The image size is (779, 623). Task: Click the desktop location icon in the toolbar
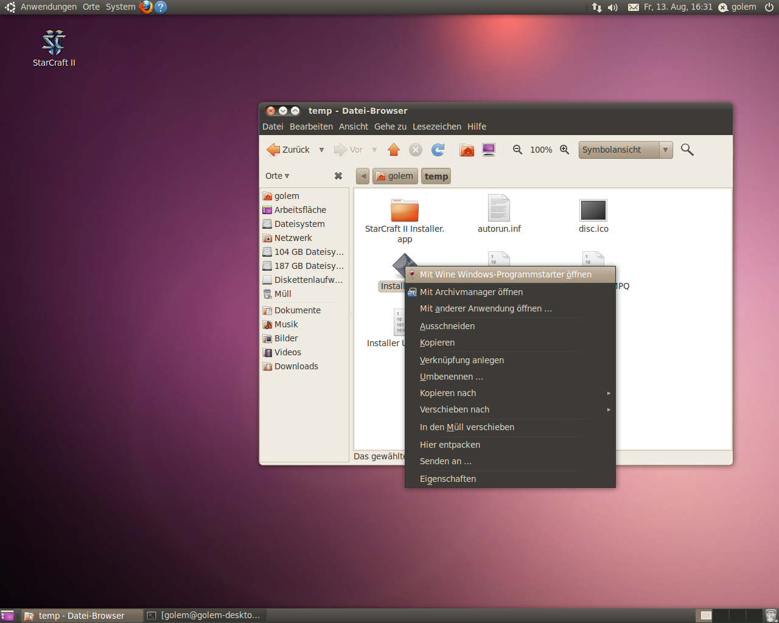click(488, 150)
